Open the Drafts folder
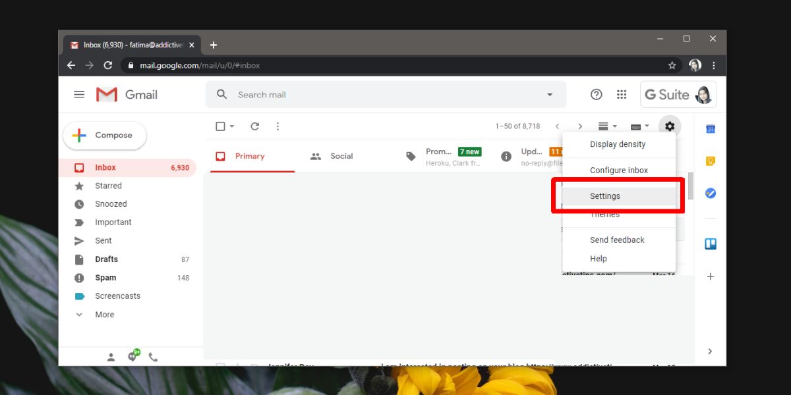This screenshot has width=791, height=395. 127,259
